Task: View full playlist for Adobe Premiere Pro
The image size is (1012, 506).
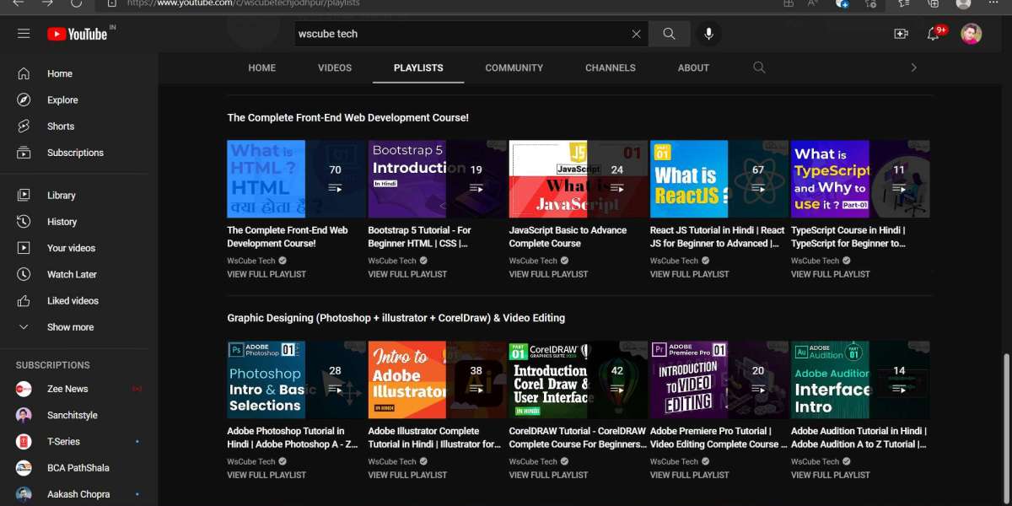Action: pos(689,475)
